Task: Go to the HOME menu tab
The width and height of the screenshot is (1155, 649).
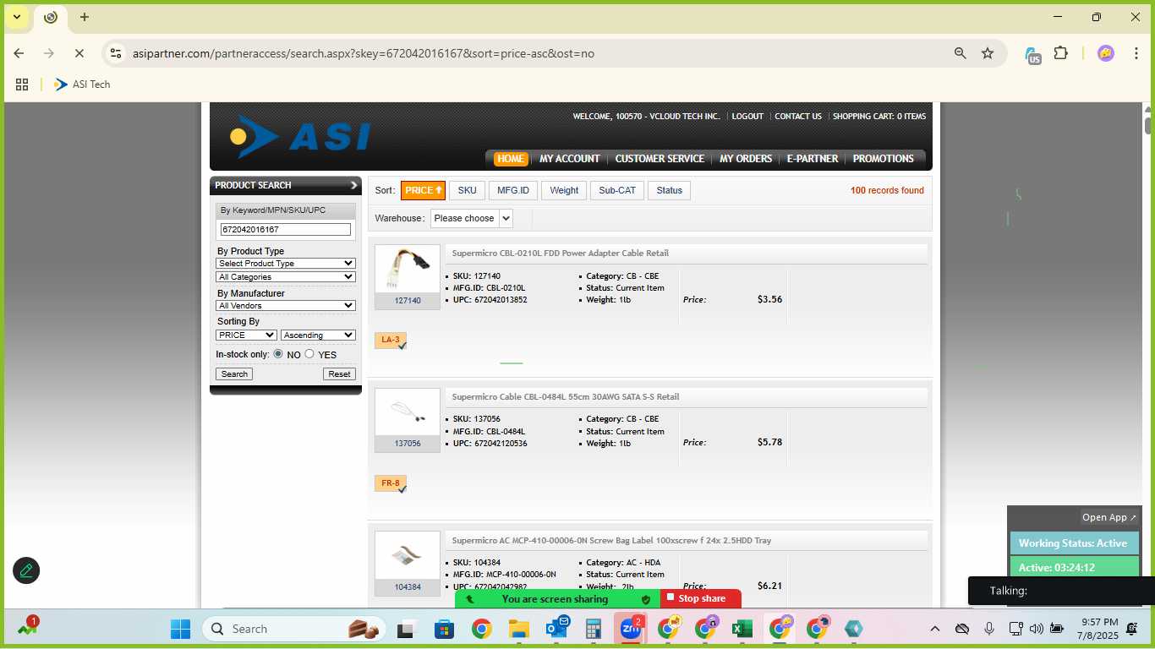Action: tap(510, 159)
